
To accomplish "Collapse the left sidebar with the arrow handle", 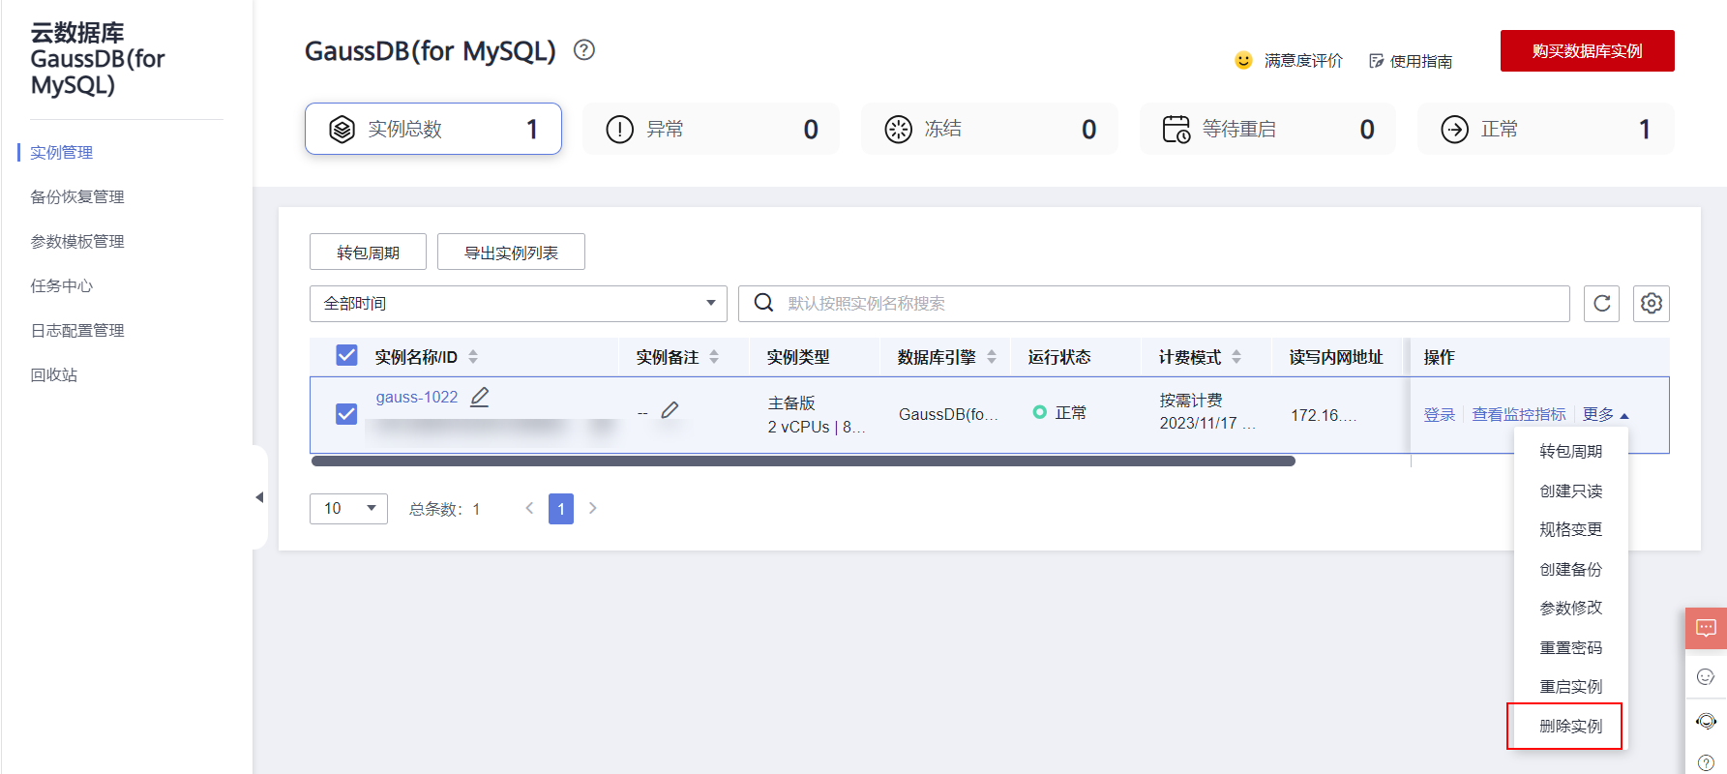I will [258, 497].
